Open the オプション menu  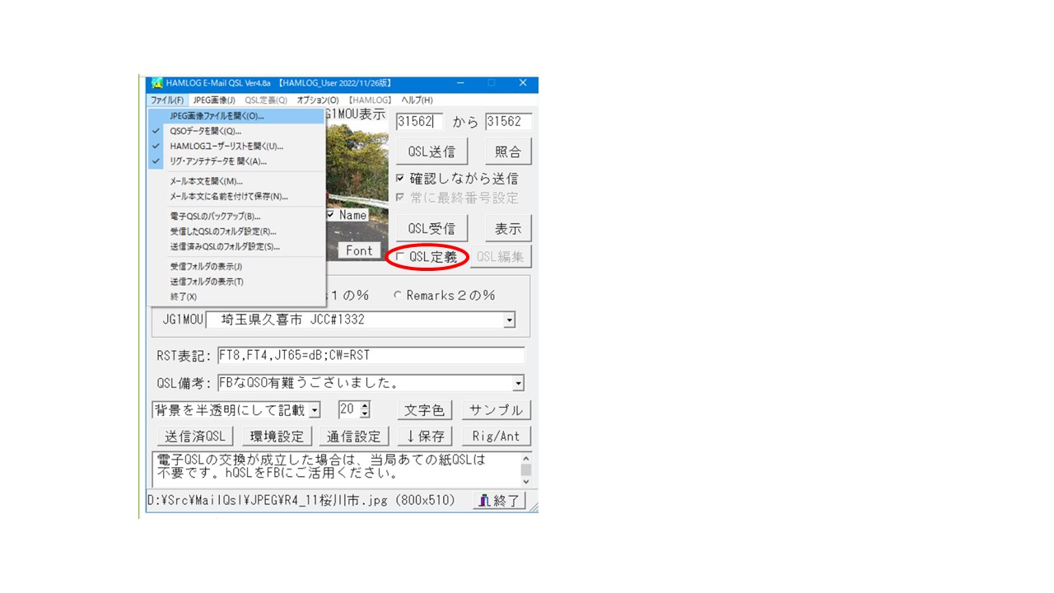click(x=317, y=100)
